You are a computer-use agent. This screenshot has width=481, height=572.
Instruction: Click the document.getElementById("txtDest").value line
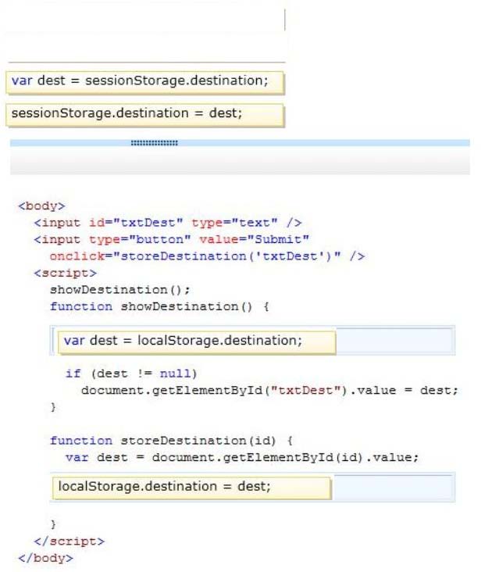coord(269,391)
